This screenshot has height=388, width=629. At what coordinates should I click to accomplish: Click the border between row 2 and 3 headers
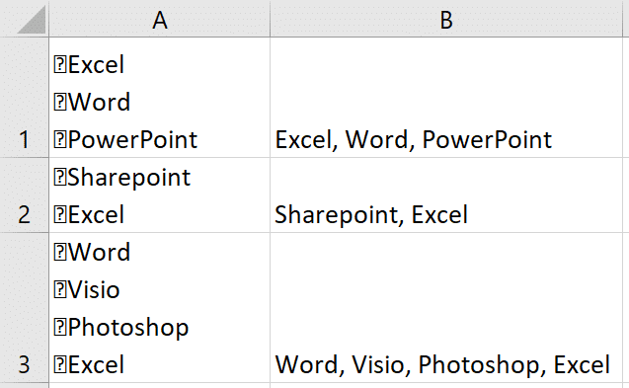click(24, 232)
